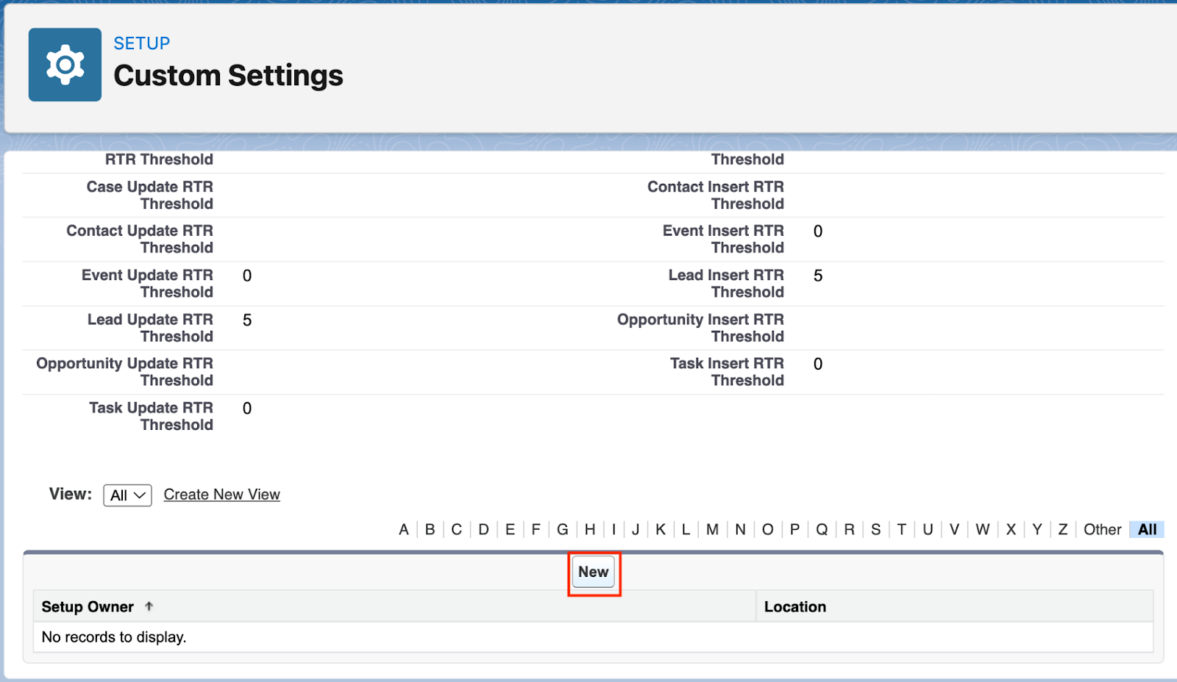Filter records by letter C
The width and height of the screenshot is (1177, 682).
tap(457, 529)
